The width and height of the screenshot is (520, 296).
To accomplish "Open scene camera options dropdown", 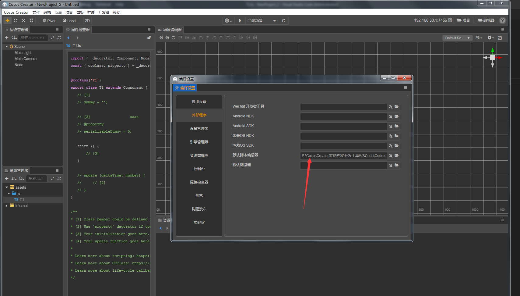I will pos(479,38).
